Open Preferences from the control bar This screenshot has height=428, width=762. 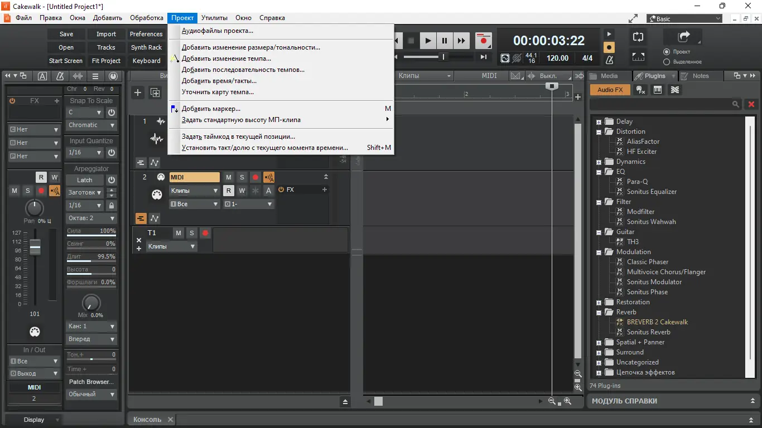(x=146, y=34)
